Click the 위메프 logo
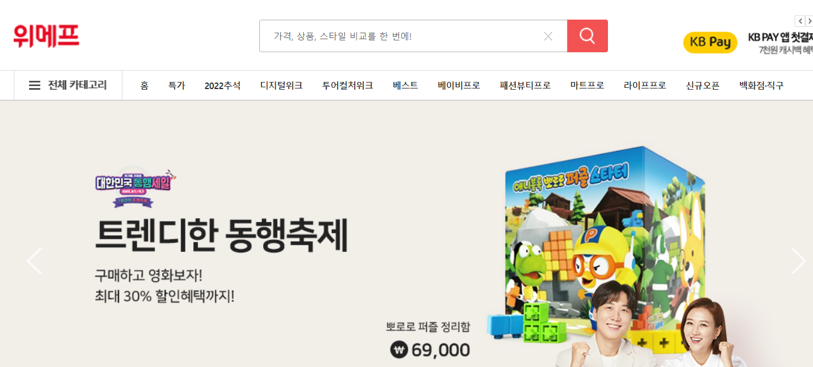The height and width of the screenshot is (367, 813). coord(46,36)
